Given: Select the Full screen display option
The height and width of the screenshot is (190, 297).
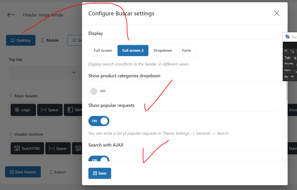Looking at the screenshot, I should (103, 51).
